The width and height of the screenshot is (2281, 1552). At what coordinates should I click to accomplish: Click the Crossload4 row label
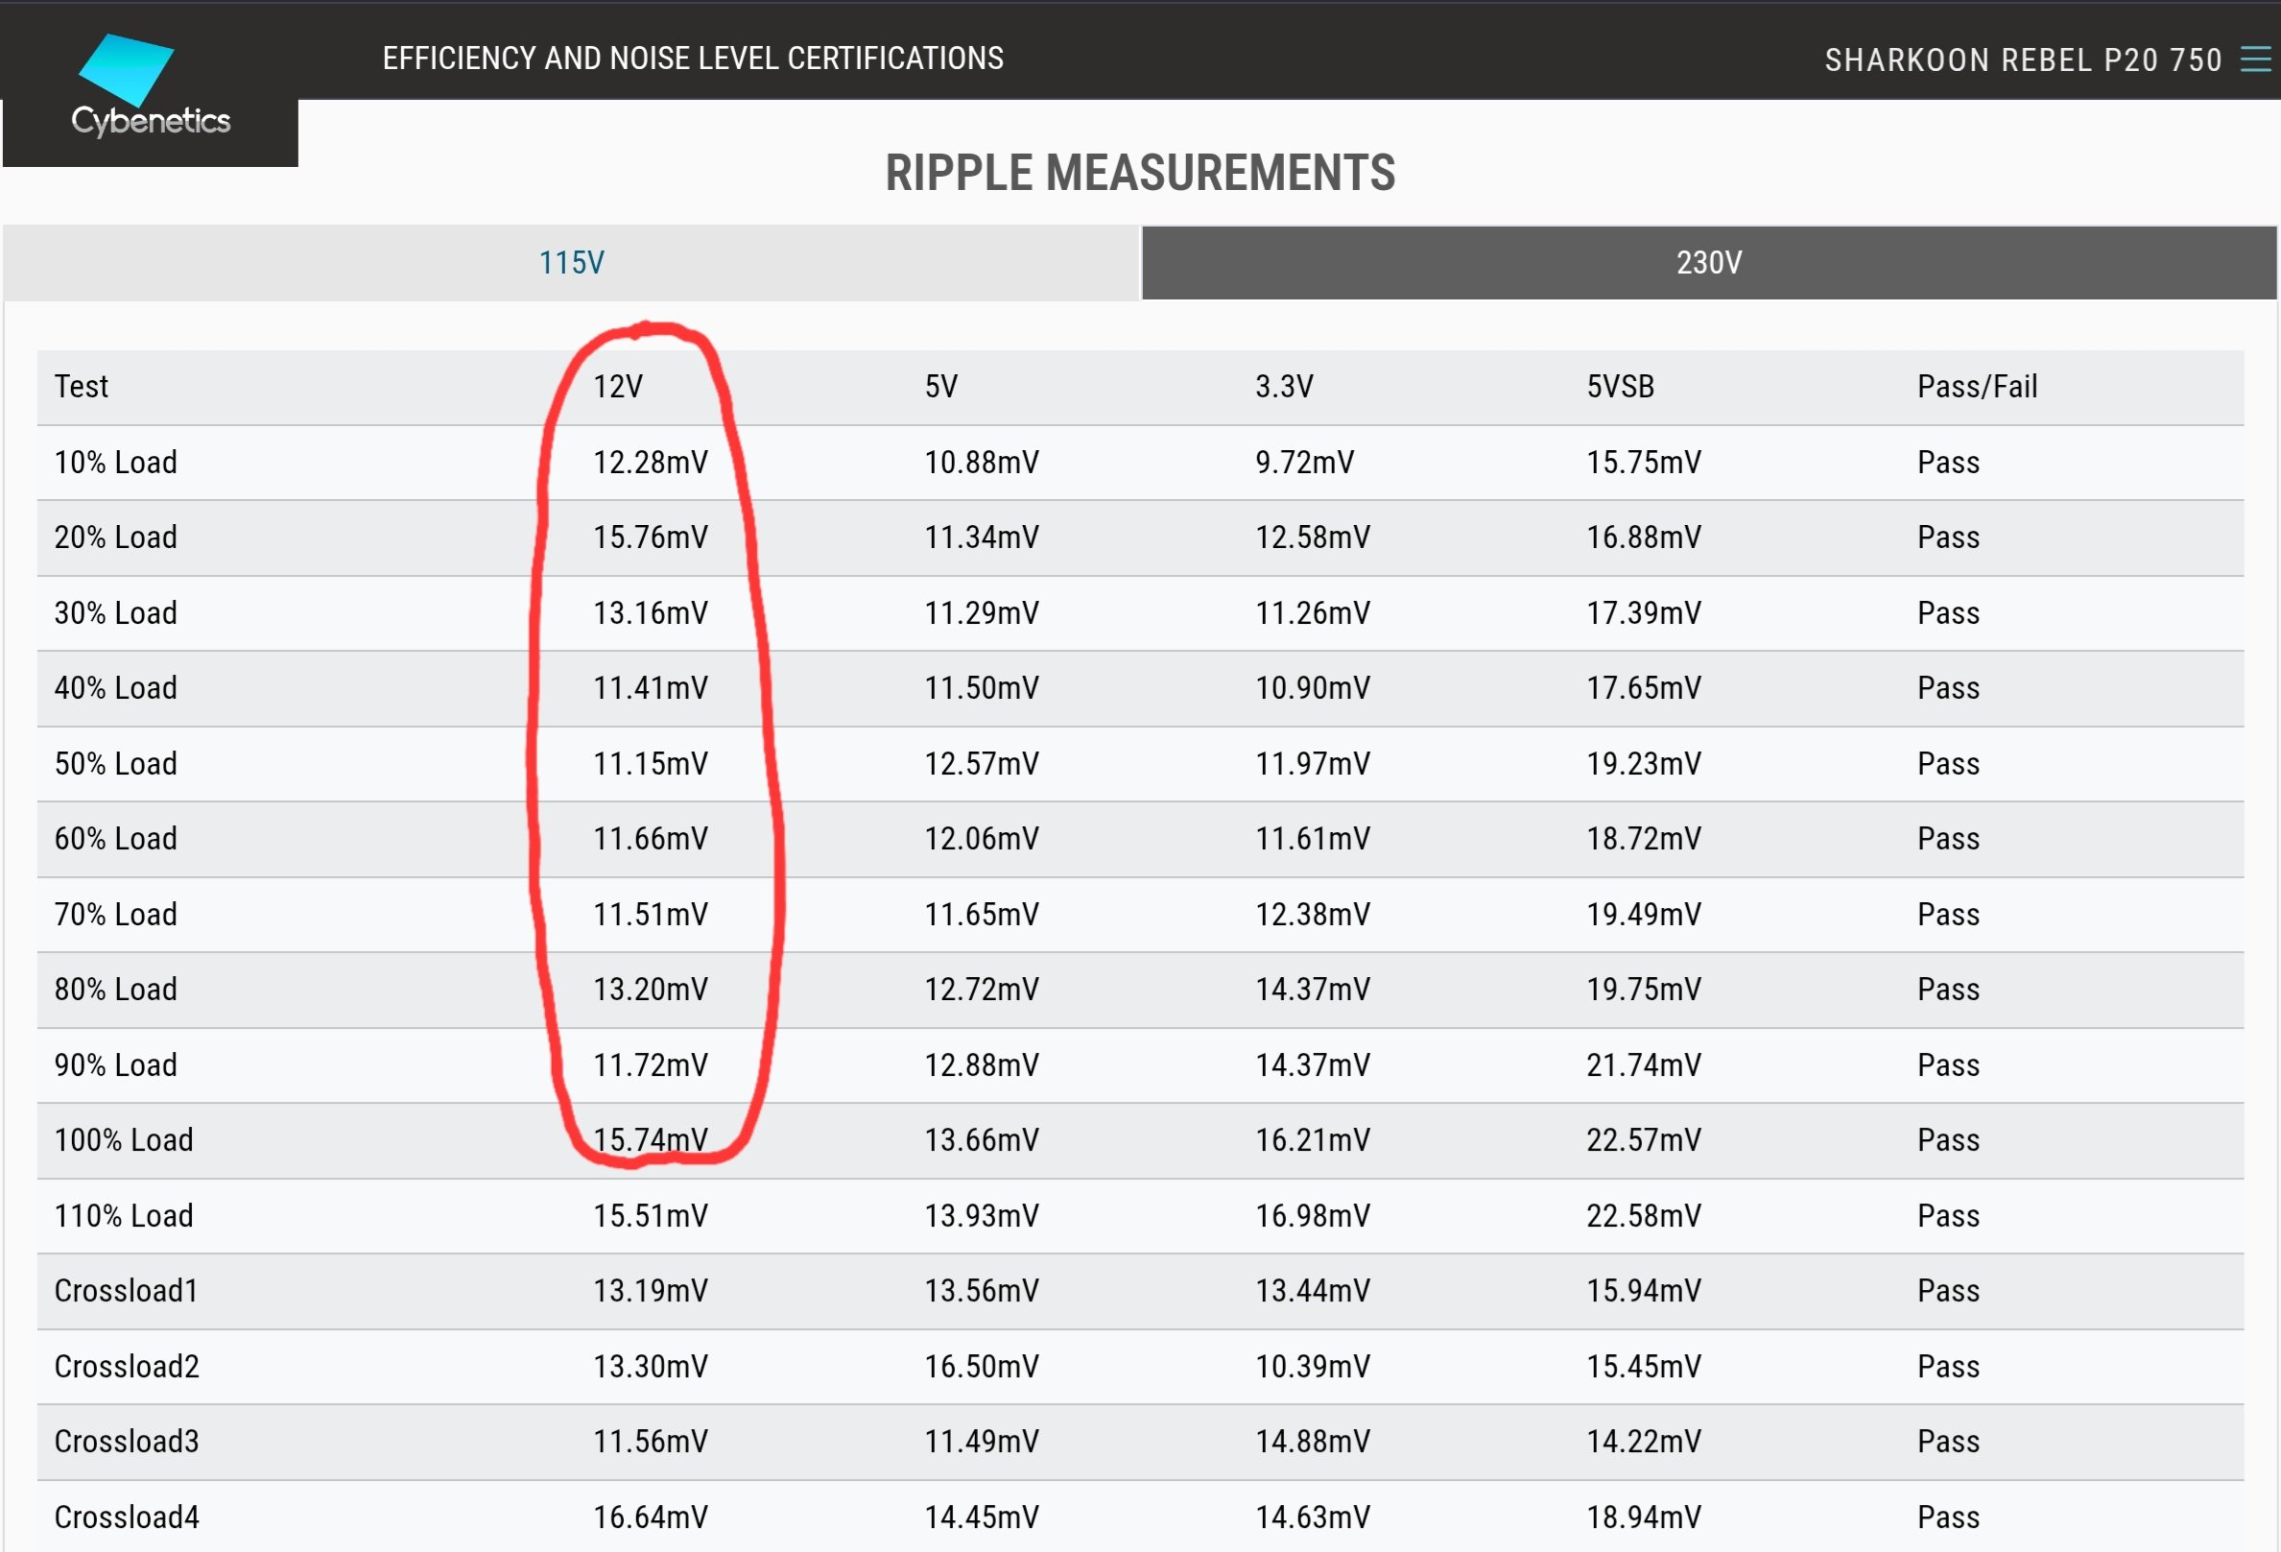click(x=127, y=1517)
